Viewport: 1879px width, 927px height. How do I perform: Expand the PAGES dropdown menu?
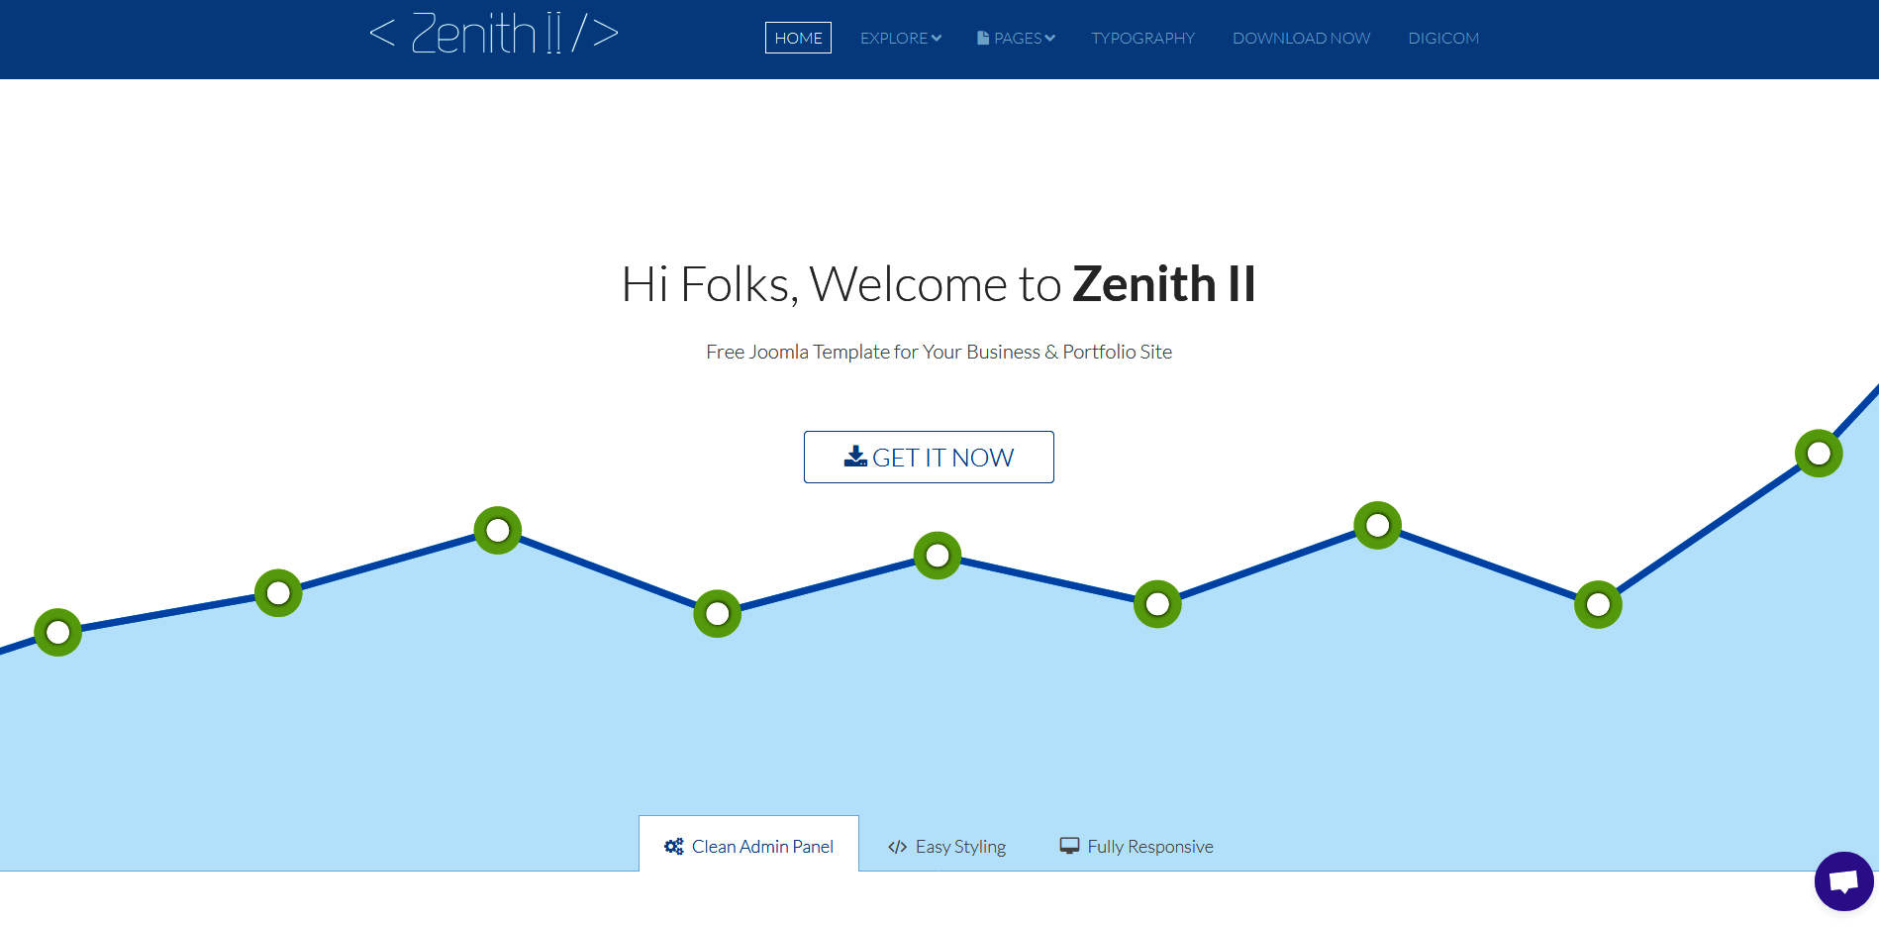click(1024, 39)
